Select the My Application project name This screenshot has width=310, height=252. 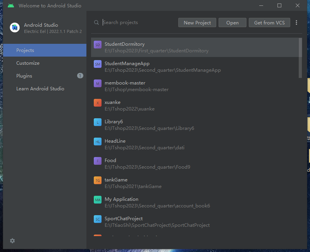coord(121,199)
